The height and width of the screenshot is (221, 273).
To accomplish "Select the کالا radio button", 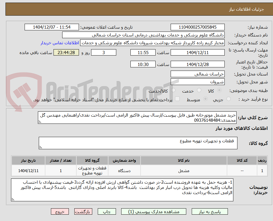I will pos(219,90).
